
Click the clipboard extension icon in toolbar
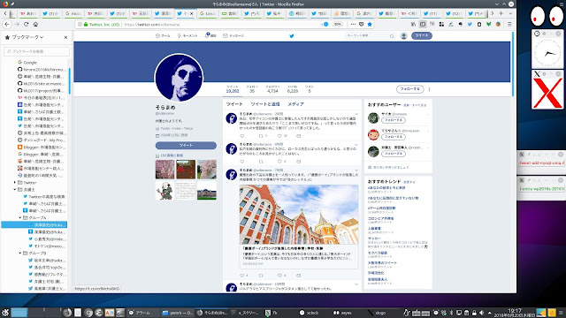click(479, 24)
